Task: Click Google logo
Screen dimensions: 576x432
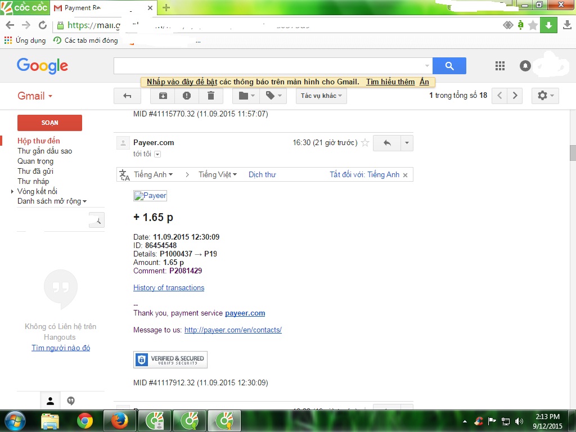Action: coord(43,66)
